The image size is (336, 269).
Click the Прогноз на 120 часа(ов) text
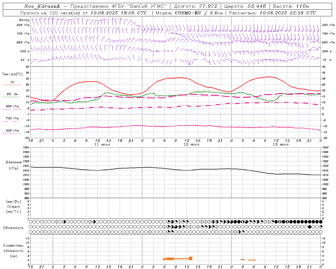[51, 13]
